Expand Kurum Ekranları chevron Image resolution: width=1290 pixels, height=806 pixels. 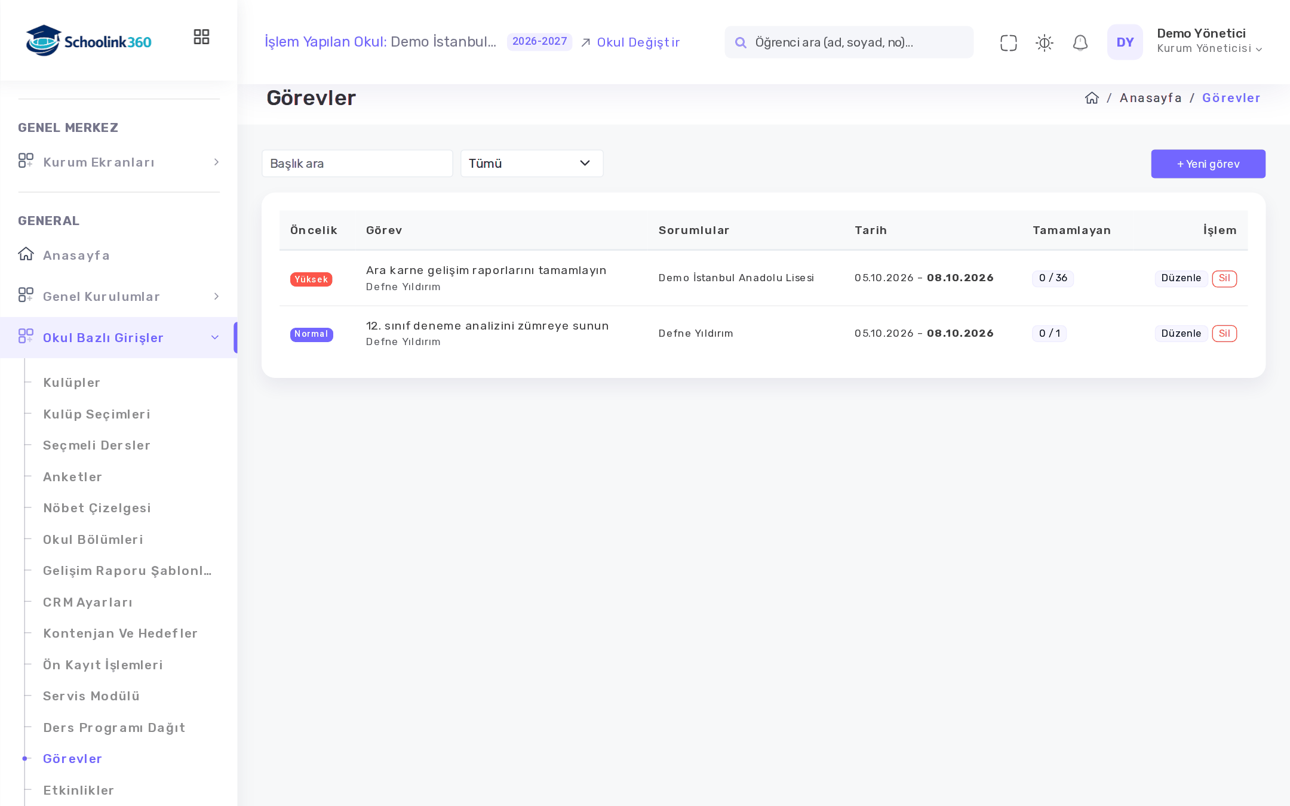(216, 162)
